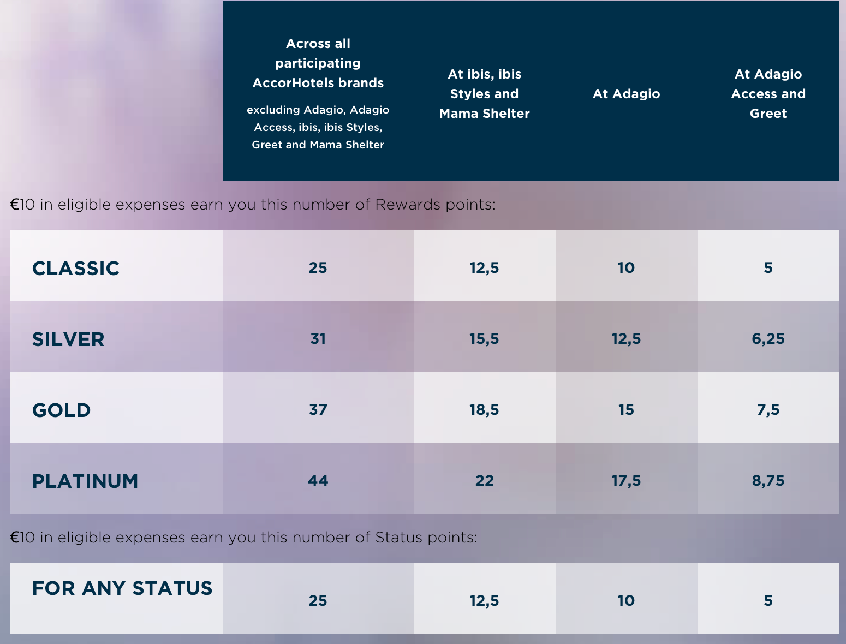
Task: Select the excluded brands note in header
Action: point(318,127)
